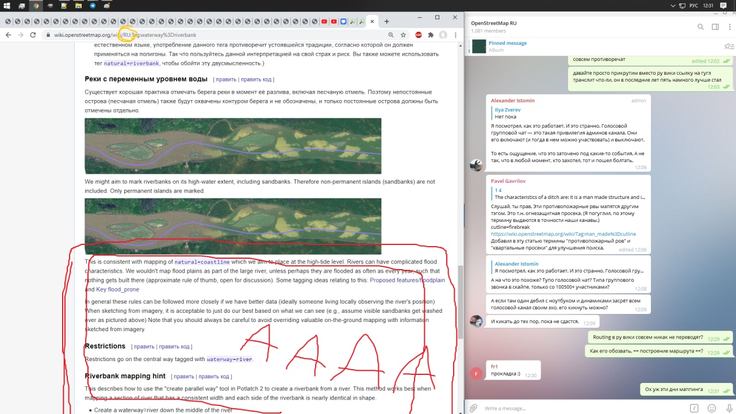Open the red ABP extension icon

(419, 35)
